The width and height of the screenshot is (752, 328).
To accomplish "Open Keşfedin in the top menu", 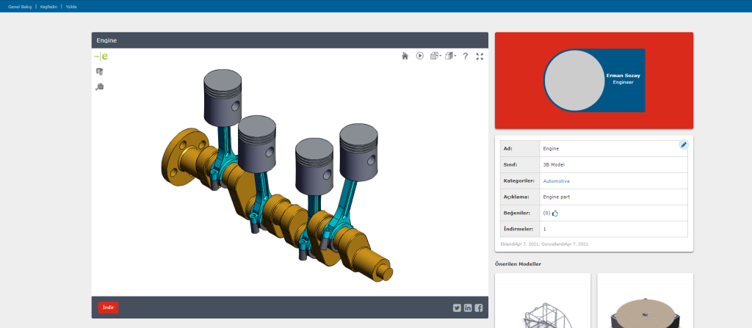I will (50, 6).
